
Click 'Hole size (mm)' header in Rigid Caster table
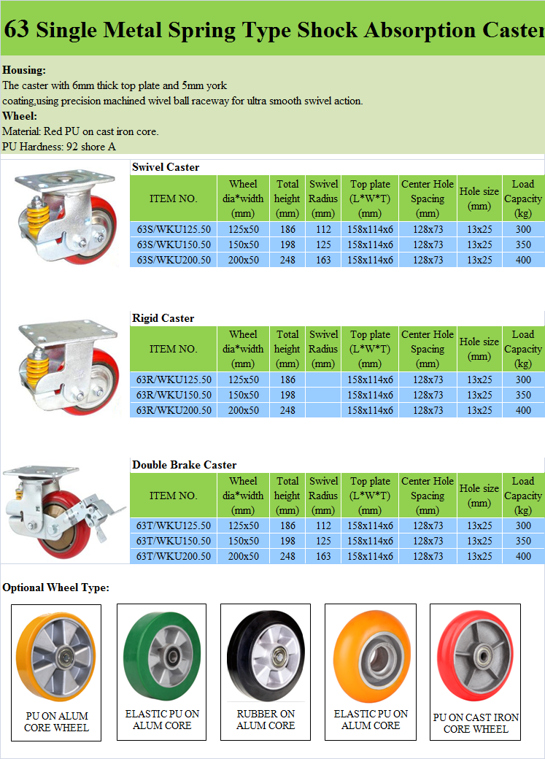click(479, 349)
